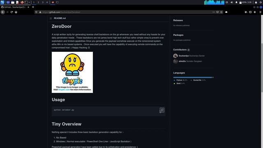
Task: Open the terminal emulator panel icon
Action: 26,2
